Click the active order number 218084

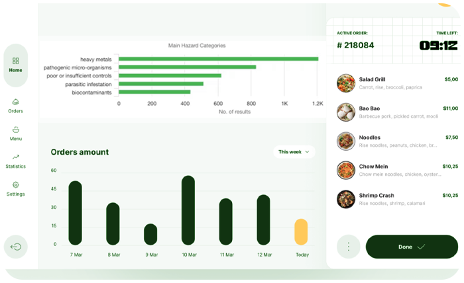click(x=355, y=46)
